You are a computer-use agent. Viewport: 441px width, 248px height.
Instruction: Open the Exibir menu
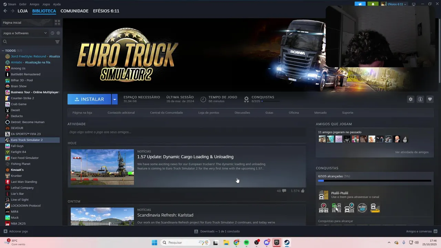[x=23, y=4]
